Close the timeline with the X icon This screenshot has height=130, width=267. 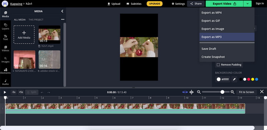click(262, 92)
